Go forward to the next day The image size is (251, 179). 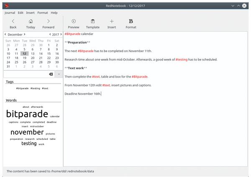49,24
